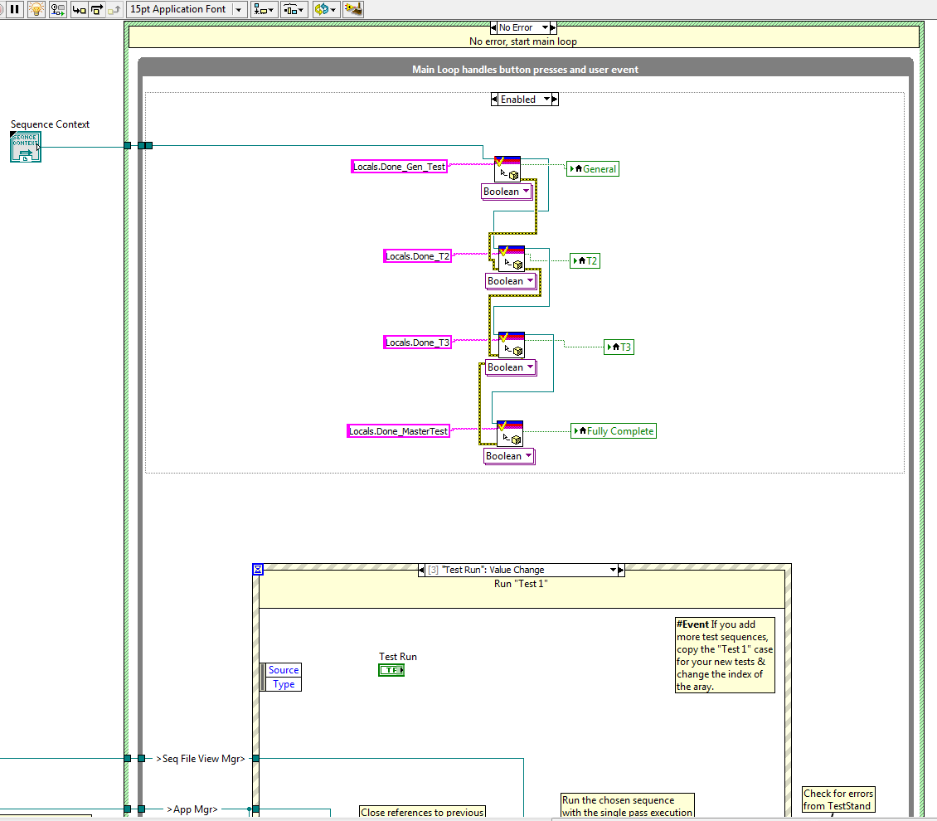Select next case right of No Error
937x821 pixels.
pyautogui.click(x=553, y=27)
